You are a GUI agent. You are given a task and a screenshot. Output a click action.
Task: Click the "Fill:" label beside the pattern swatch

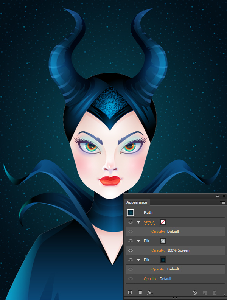click(146, 241)
